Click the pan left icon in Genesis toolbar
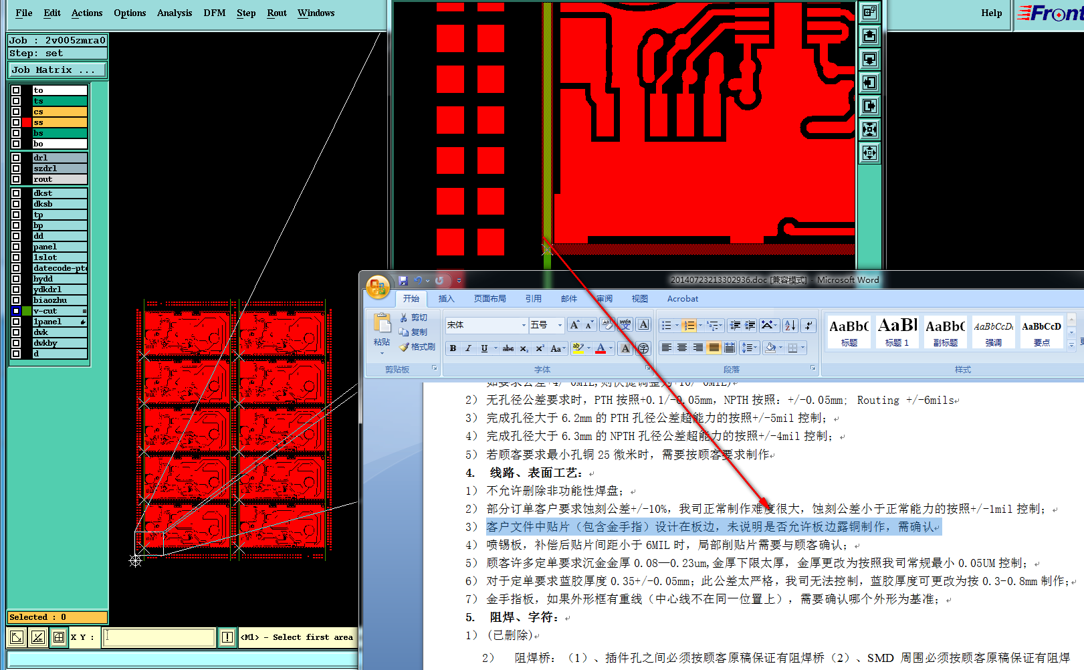The image size is (1084, 670). 869,82
